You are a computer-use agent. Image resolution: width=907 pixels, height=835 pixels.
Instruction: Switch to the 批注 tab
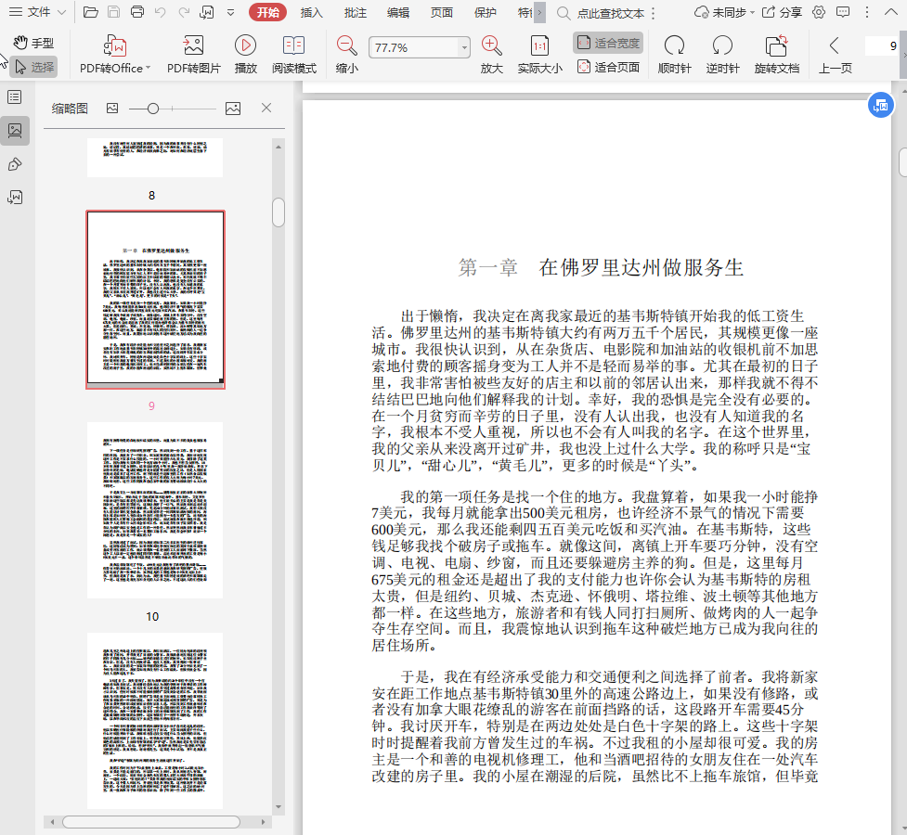355,12
